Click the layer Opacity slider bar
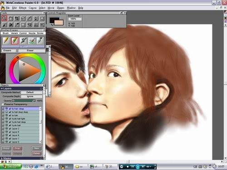 pyautogui.click(x=24, y=101)
